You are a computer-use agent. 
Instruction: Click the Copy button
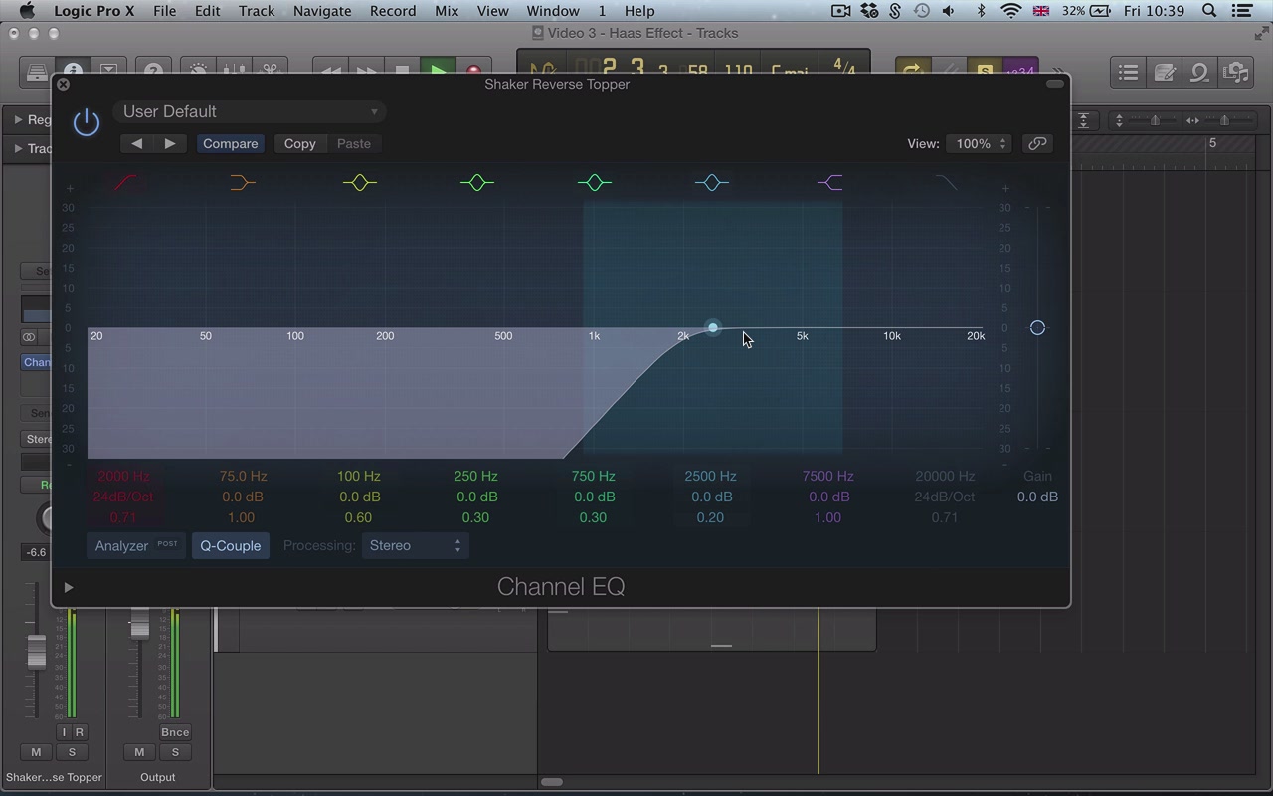pyautogui.click(x=299, y=144)
